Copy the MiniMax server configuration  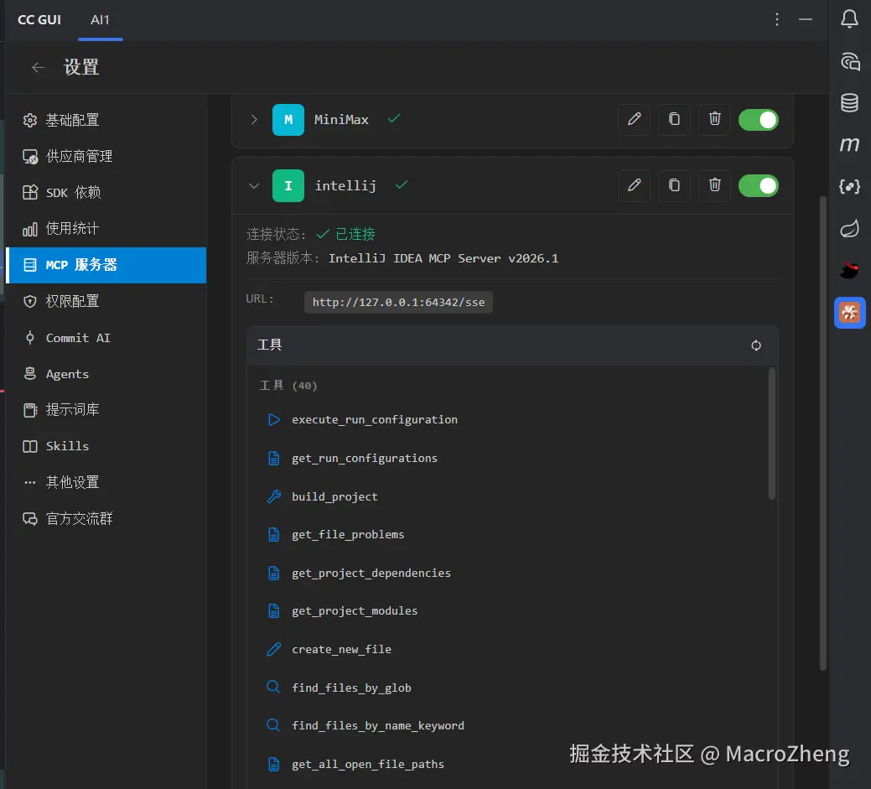pyautogui.click(x=674, y=119)
